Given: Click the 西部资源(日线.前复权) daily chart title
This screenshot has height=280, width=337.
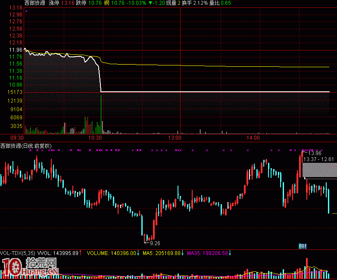Looking at the screenshot, I should (x=26, y=146).
